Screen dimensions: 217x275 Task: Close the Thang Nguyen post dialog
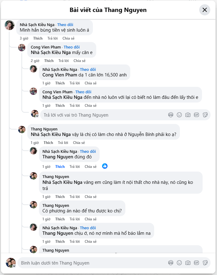click(x=205, y=10)
